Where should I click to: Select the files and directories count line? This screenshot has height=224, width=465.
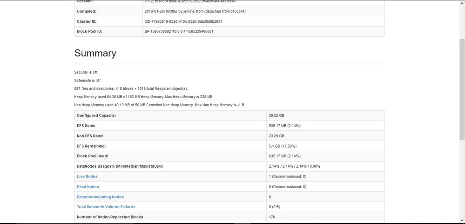[x=131, y=88]
